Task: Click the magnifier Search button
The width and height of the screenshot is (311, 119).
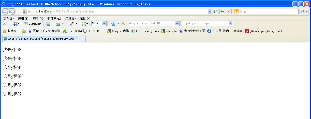Action: pos(302,11)
